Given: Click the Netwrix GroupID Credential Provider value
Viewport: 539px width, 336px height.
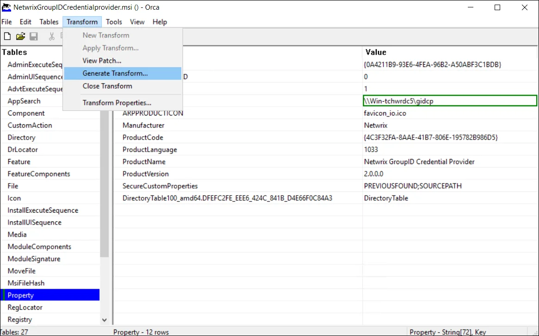Looking at the screenshot, I should 419,162.
